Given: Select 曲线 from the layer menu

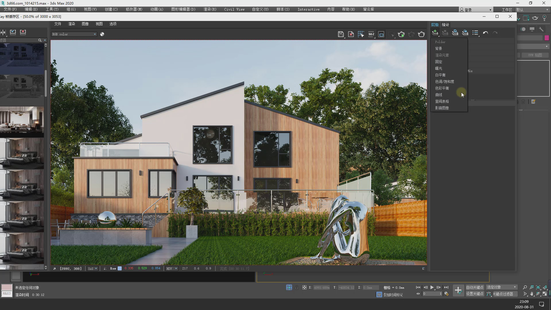Looking at the screenshot, I should 439,95.
